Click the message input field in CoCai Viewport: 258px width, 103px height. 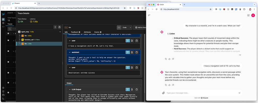pyautogui.click(x=202, y=93)
